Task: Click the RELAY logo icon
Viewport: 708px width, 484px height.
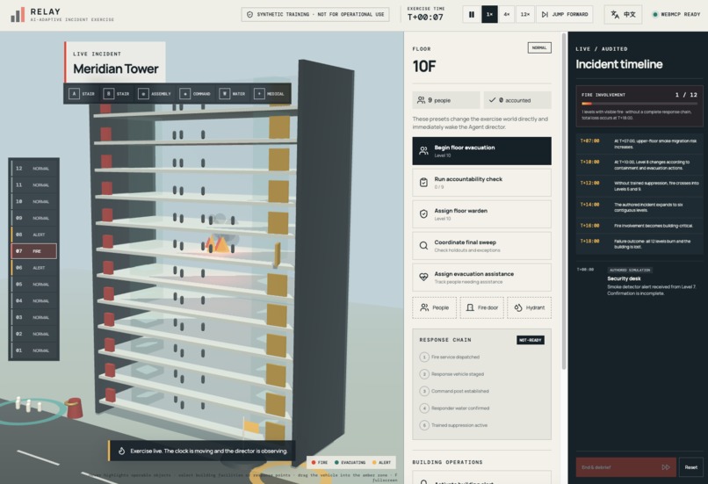Action: 18,14
